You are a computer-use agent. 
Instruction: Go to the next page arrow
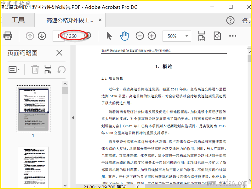tap(42, 36)
